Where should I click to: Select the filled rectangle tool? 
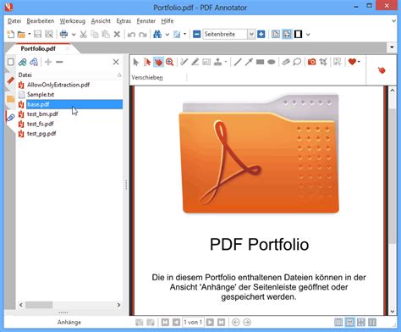tap(260, 62)
